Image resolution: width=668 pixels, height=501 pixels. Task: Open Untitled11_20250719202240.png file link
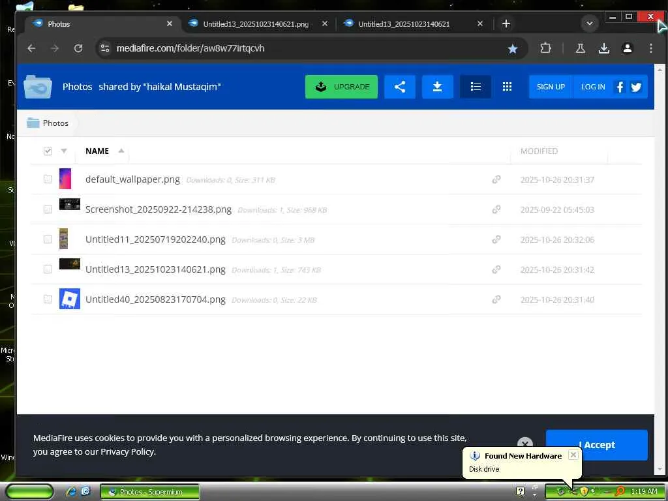(x=155, y=239)
